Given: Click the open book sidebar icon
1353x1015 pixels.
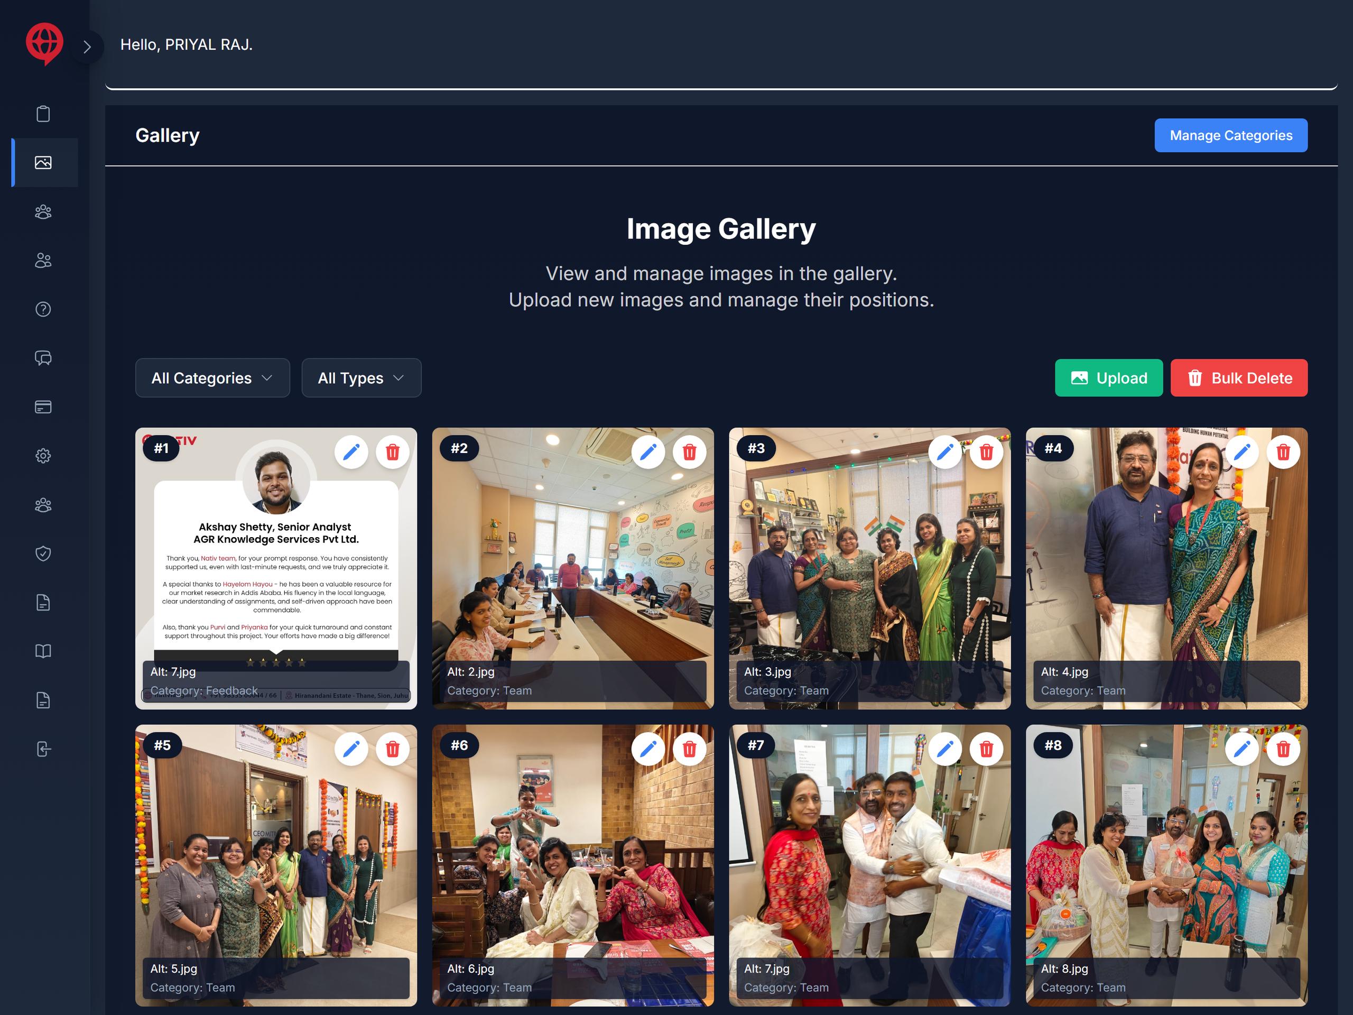Looking at the screenshot, I should click(43, 651).
